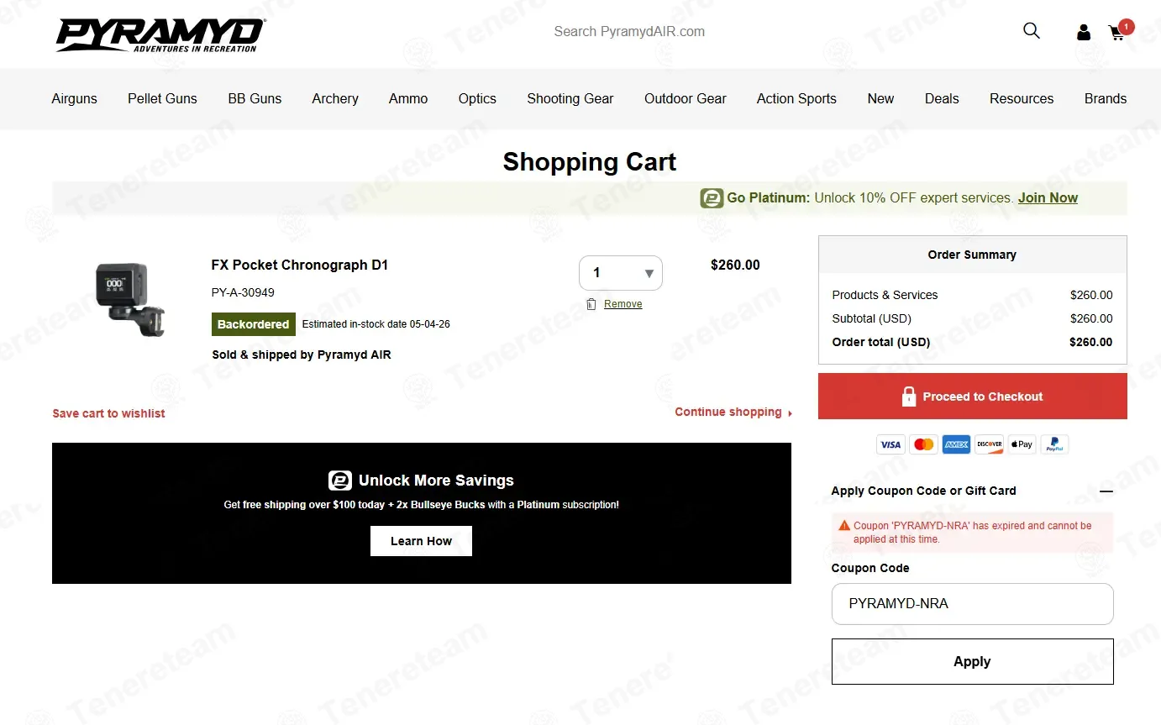Click the cart item count badge
This screenshot has height=725, width=1161.
(x=1126, y=27)
